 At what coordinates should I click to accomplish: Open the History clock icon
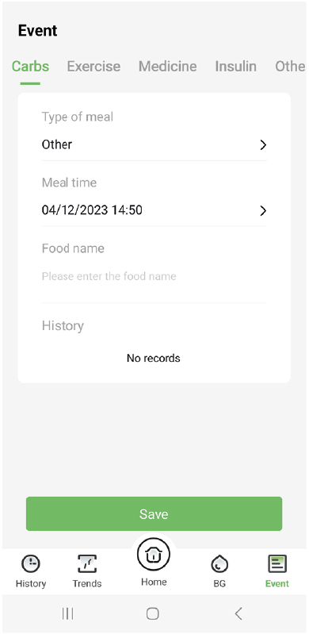[31, 563]
